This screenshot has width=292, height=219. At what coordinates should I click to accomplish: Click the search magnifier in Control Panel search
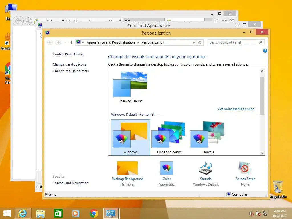(260, 42)
